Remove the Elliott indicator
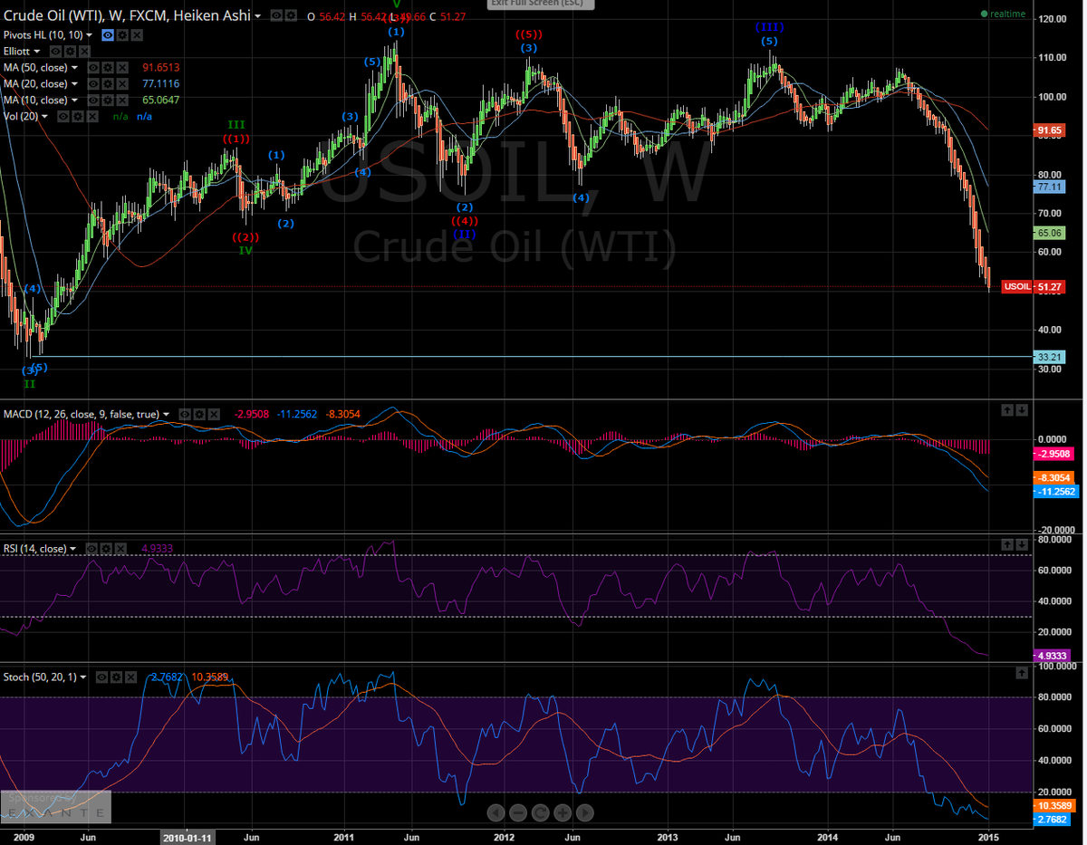Viewport: 1087px width, 845px height. pos(84,52)
